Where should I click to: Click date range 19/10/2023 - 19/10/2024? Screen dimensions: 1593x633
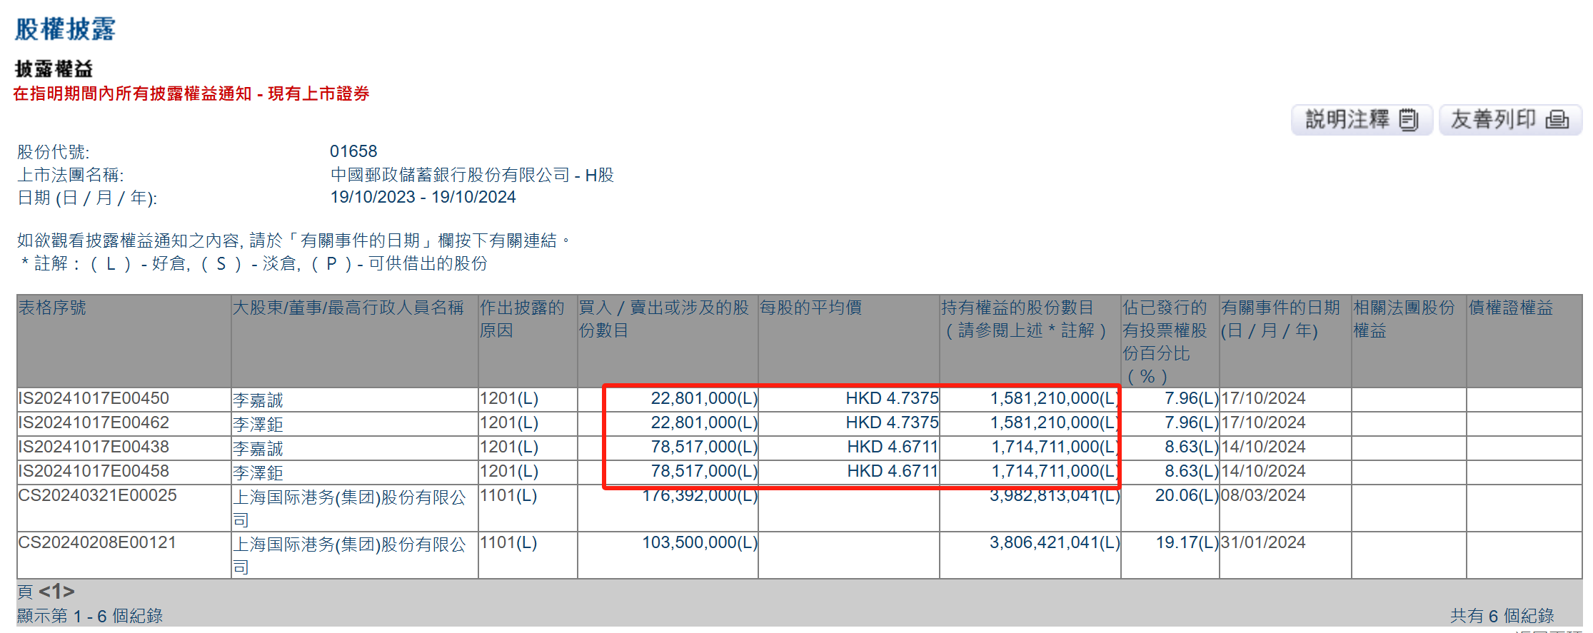(423, 197)
